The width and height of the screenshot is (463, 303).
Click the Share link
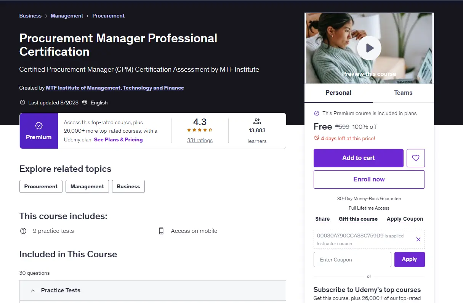[322, 219]
